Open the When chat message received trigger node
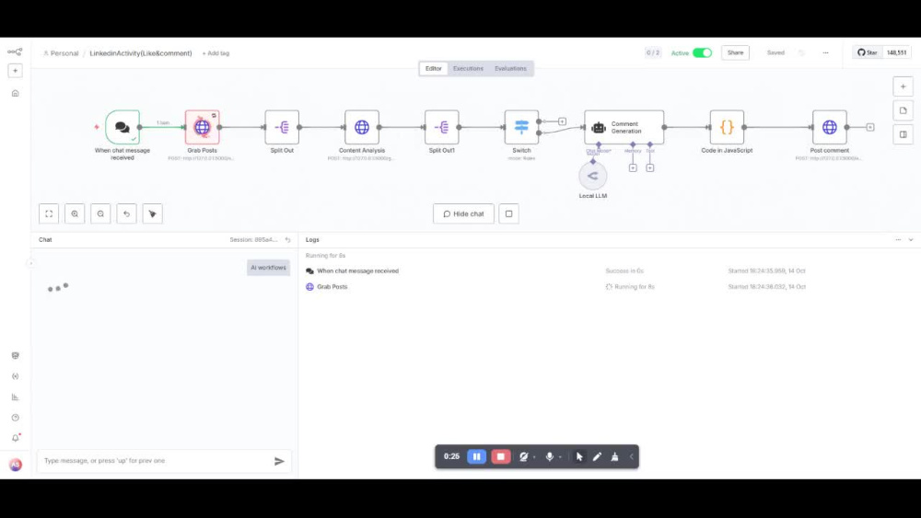This screenshot has width=921, height=518. point(122,127)
